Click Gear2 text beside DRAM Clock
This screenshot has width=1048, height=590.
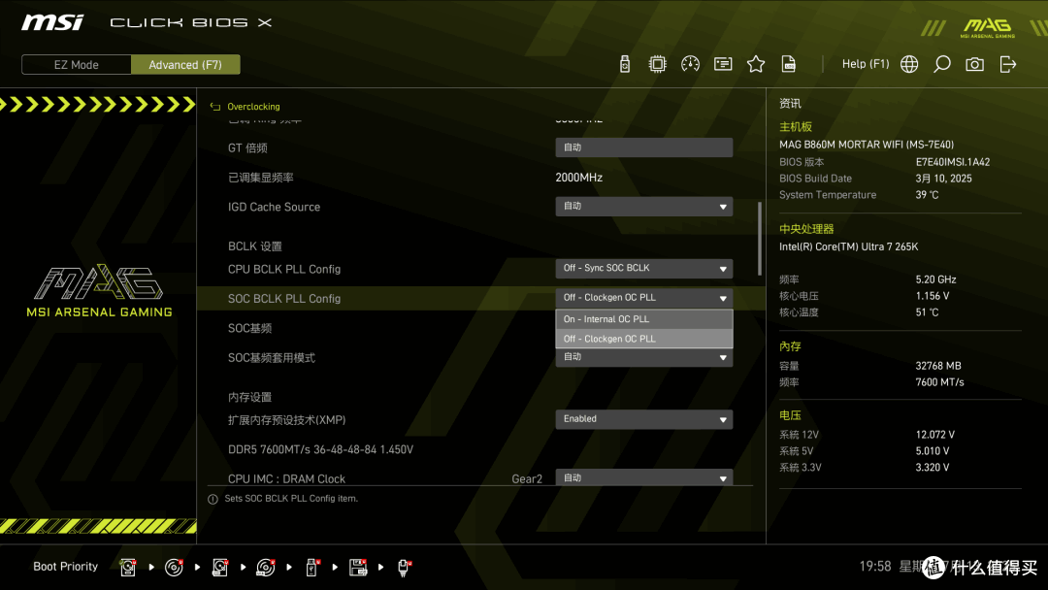pyautogui.click(x=527, y=479)
